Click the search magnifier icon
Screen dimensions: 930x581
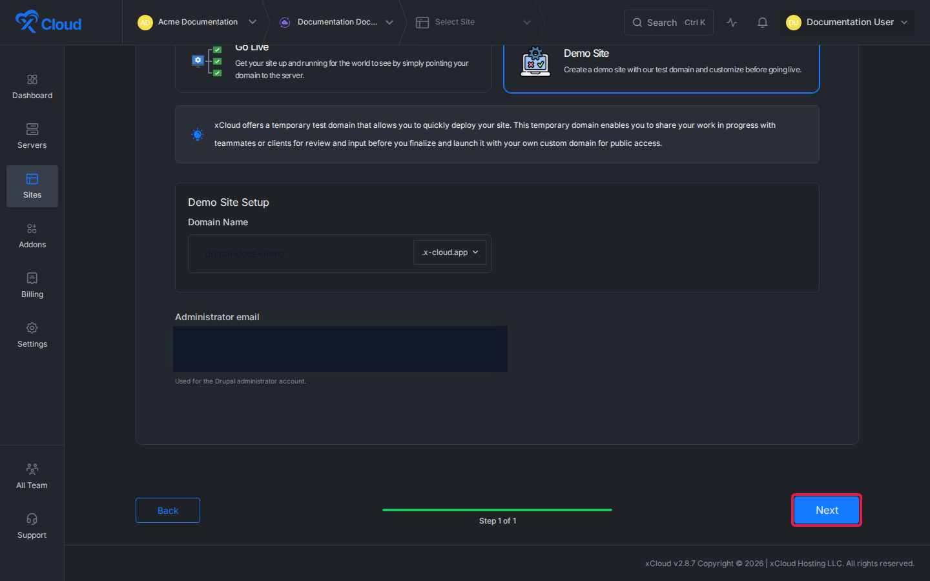637,23
